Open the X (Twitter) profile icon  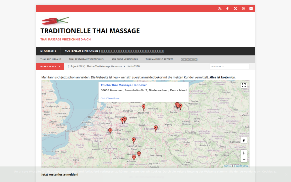point(235,9)
